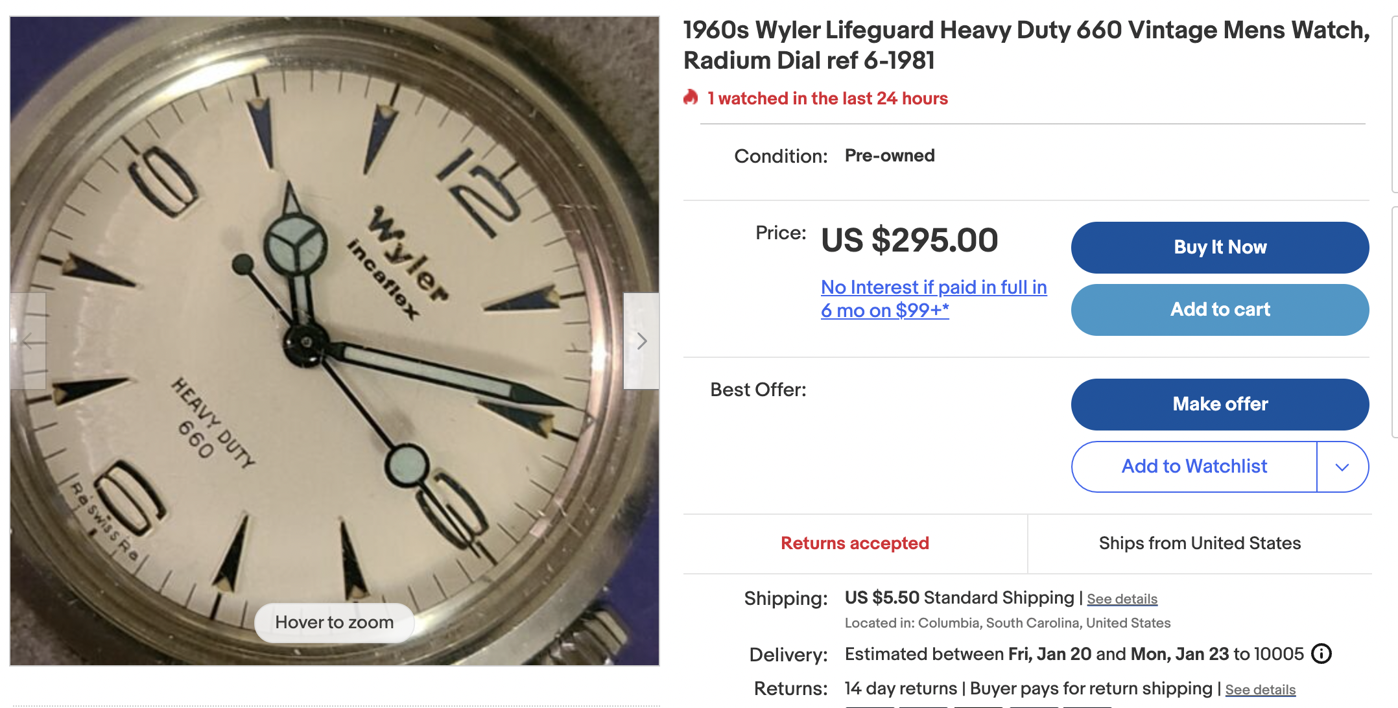Open No Interest if paid in full link
The image size is (1398, 708).
934,299
